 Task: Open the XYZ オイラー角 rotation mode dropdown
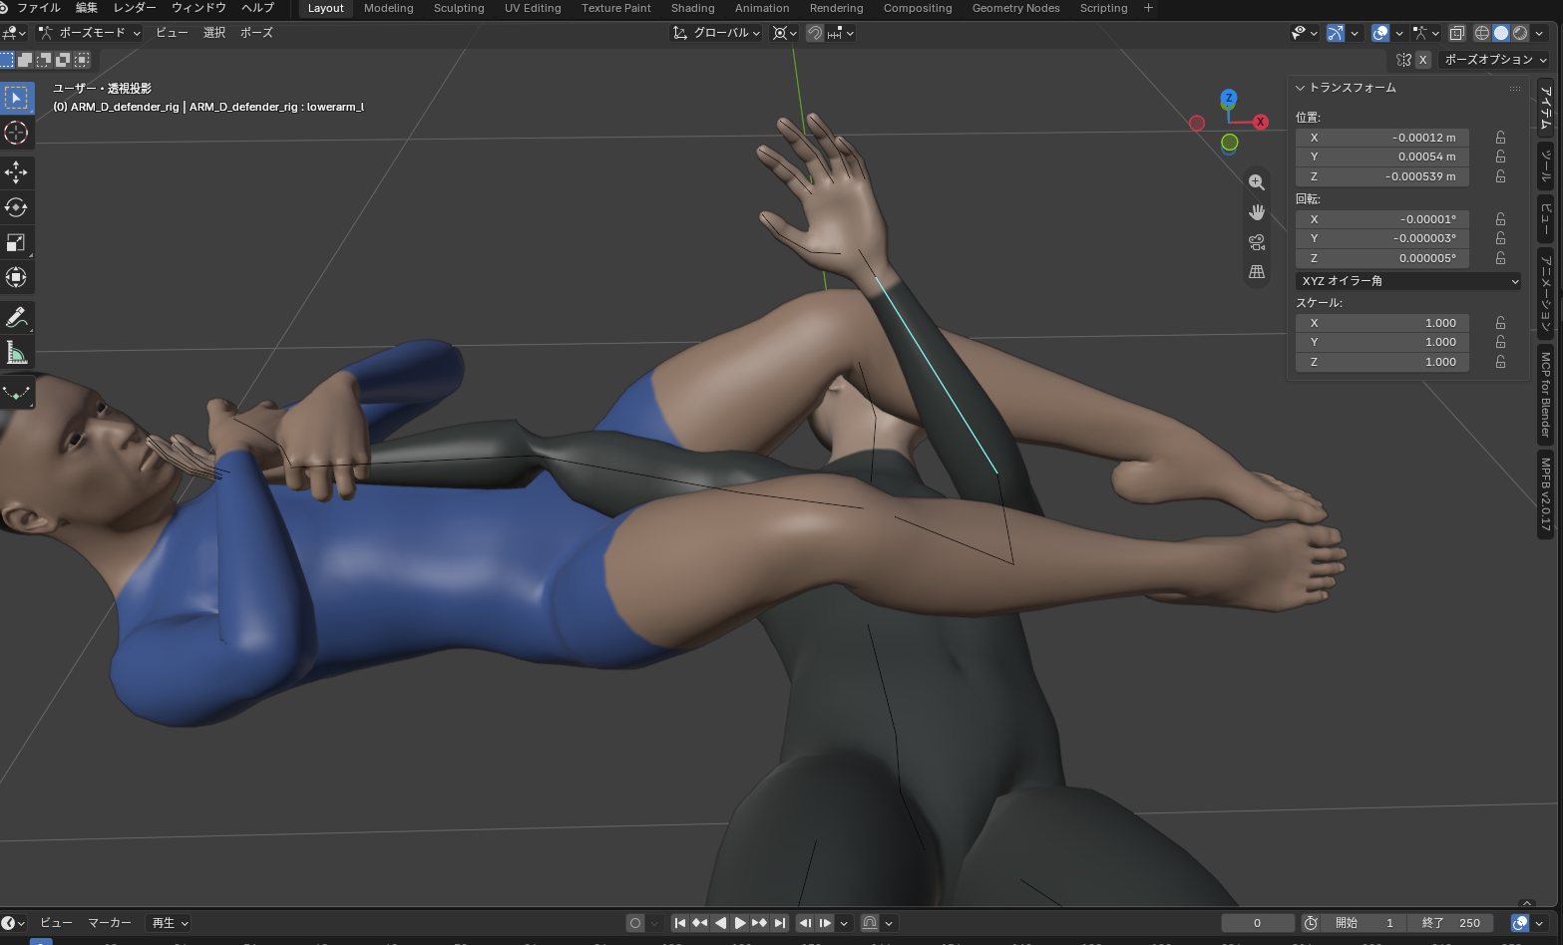pos(1408,281)
